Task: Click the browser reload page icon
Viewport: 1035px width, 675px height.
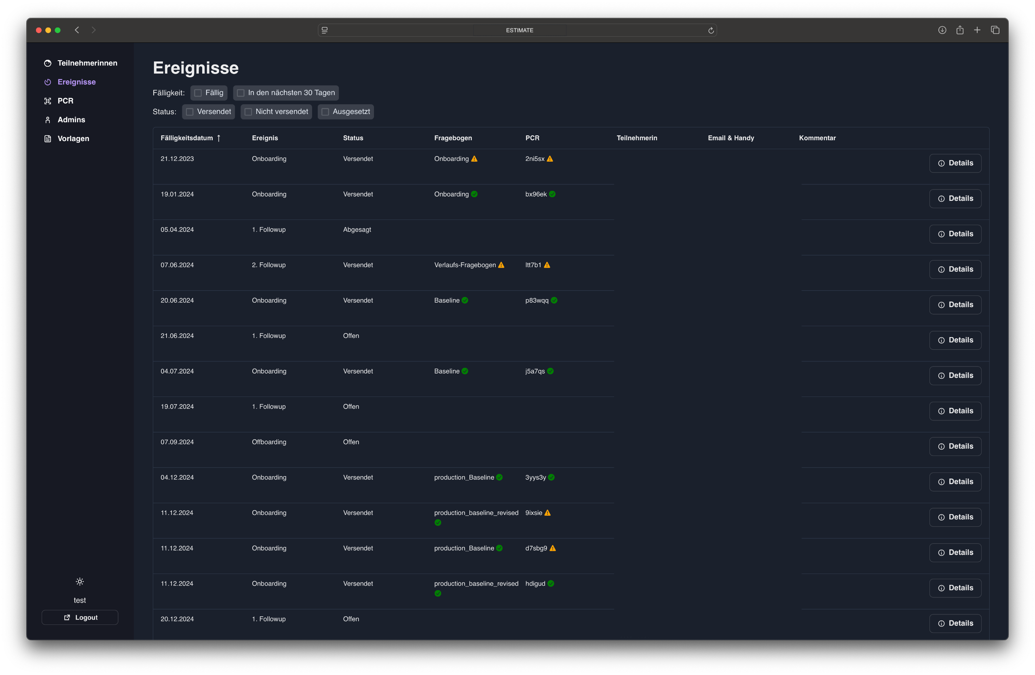Action: coord(711,30)
